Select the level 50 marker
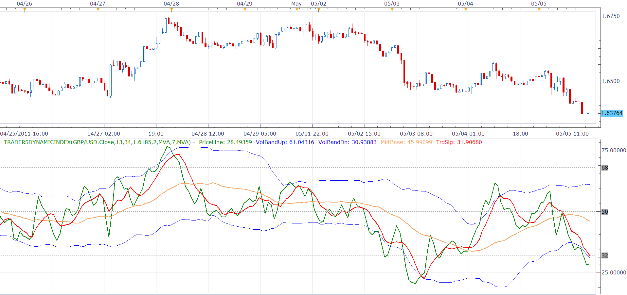 coord(605,212)
